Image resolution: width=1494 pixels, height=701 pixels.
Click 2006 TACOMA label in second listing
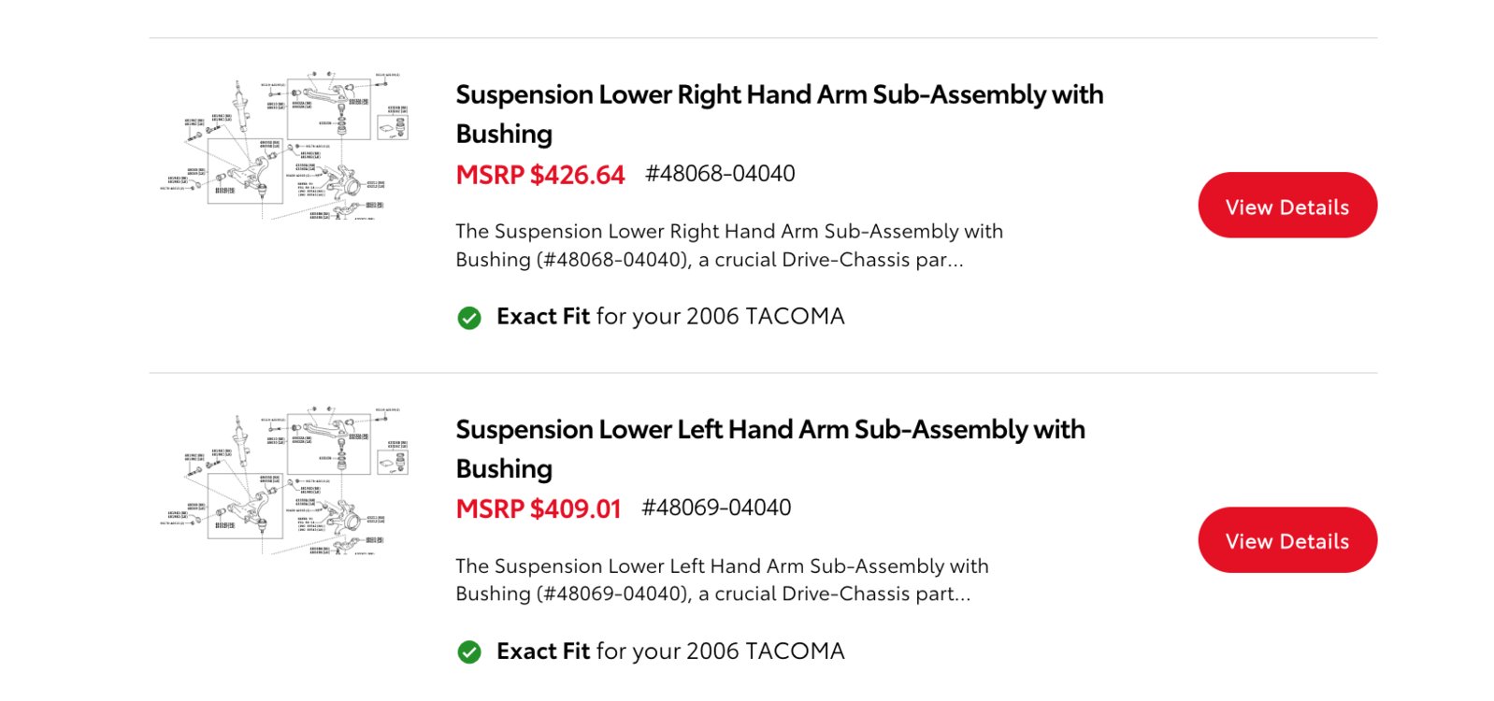pos(765,651)
